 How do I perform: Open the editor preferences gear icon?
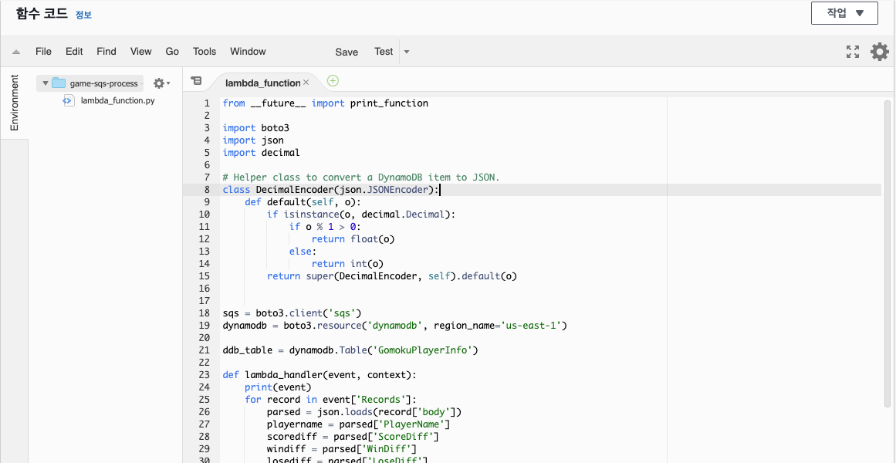tap(880, 52)
